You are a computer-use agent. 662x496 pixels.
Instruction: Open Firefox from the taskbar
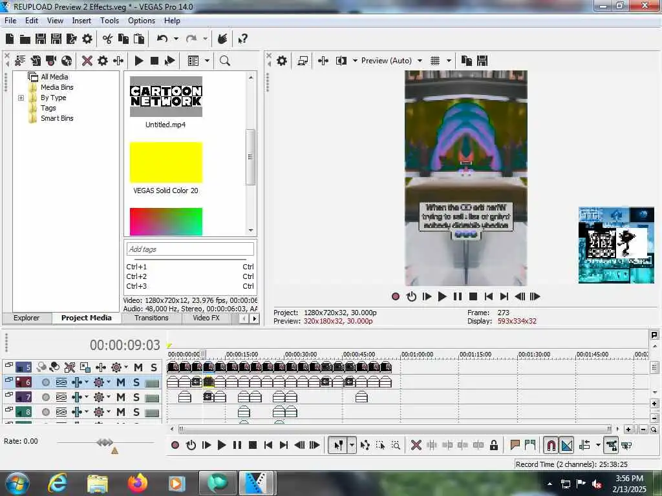click(x=137, y=483)
